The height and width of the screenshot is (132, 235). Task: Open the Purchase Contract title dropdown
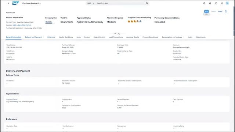pyautogui.click(x=32, y=3)
